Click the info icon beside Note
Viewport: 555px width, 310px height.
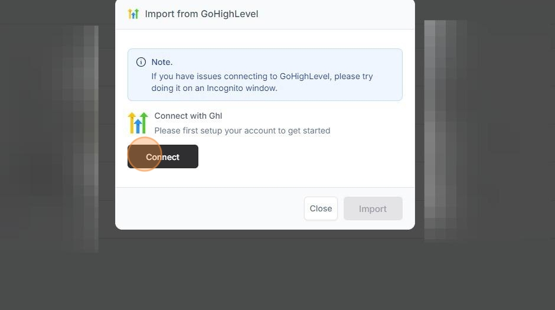click(x=141, y=62)
